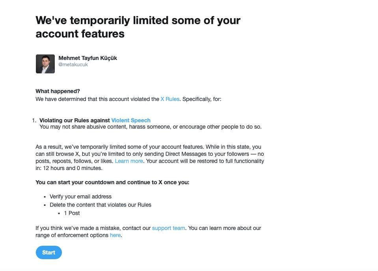The width and height of the screenshot is (378, 271).
Task: Select the display name Mehmet Tayfun Küçük
Action: click(x=88, y=58)
